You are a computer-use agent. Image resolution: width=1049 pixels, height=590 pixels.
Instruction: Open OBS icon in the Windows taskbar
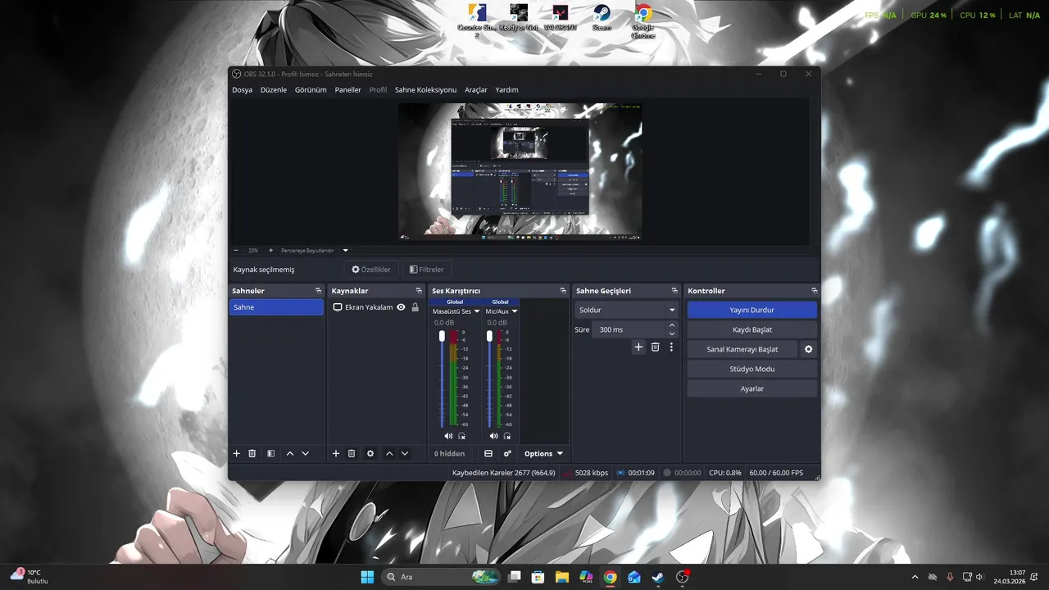click(683, 577)
